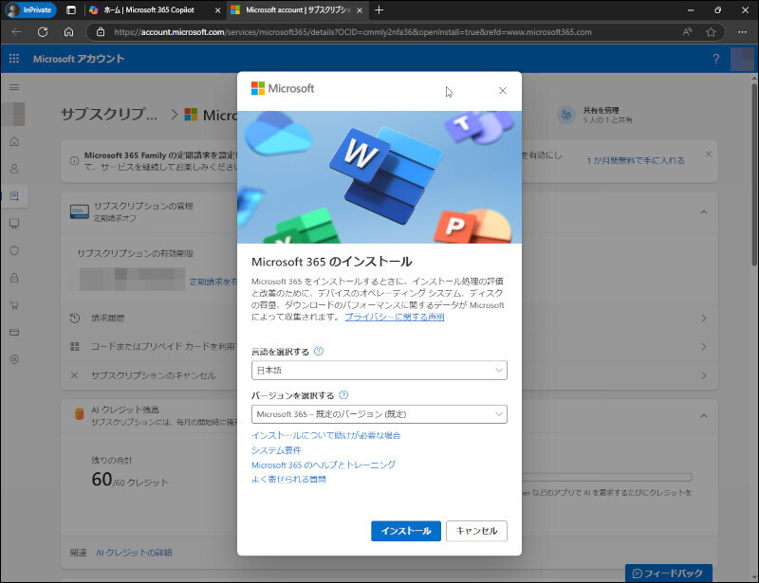The width and height of the screenshot is (759, 583).
Task: Open the account profile picture in header
Action: pyautogui.click(x=742, y=59)
